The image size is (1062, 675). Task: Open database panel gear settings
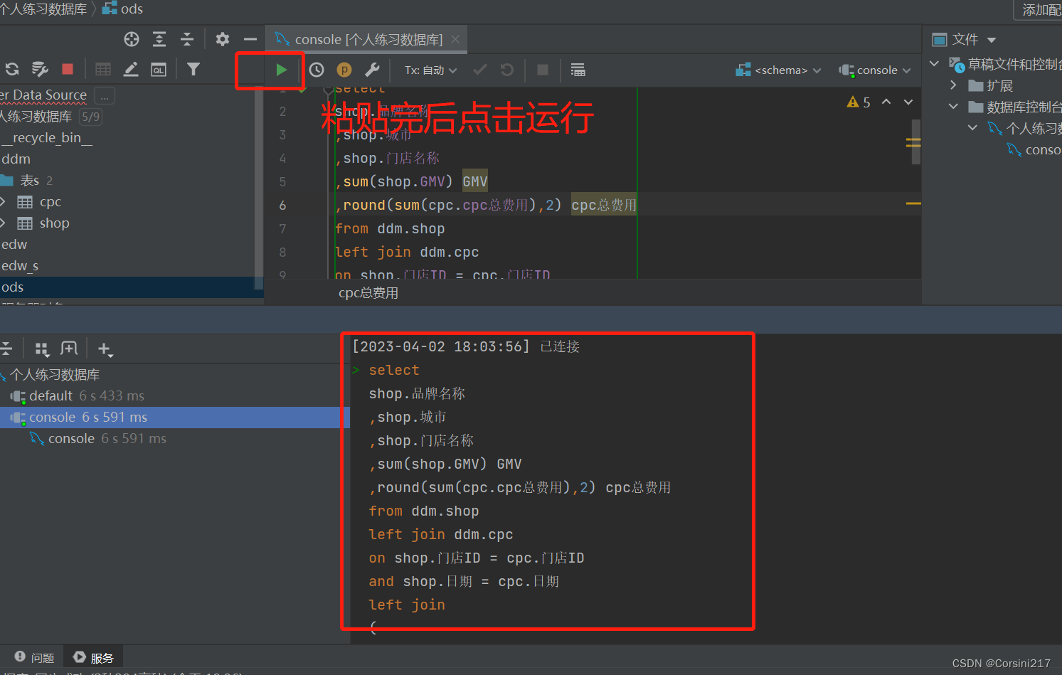223,39
